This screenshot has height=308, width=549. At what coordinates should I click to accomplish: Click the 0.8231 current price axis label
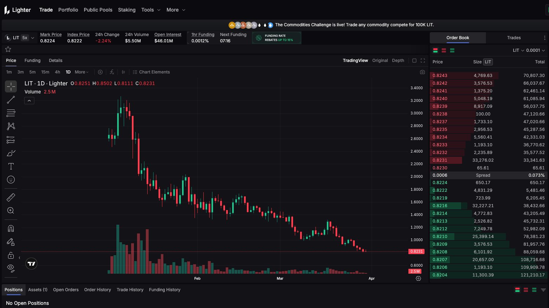pyautogui.click(x=416, y=251)
